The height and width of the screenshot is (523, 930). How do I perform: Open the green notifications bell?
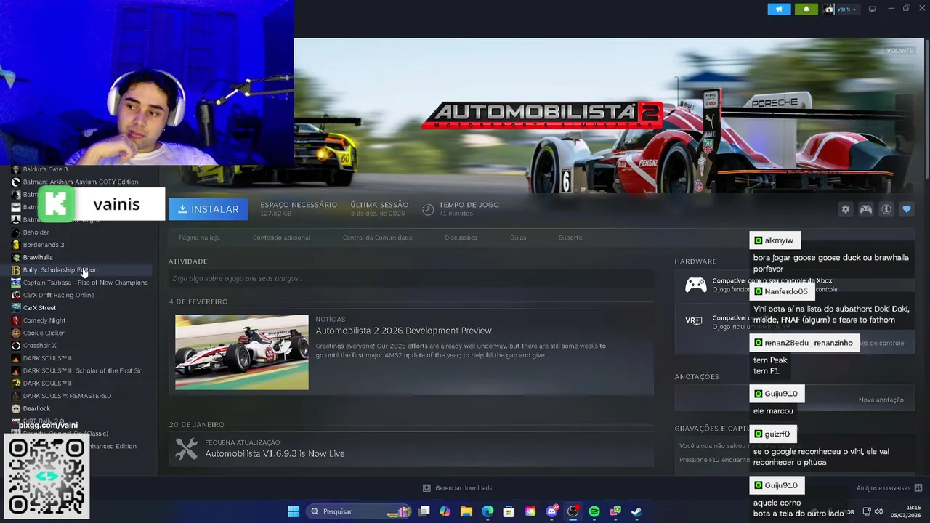click(x=806, y=9)
